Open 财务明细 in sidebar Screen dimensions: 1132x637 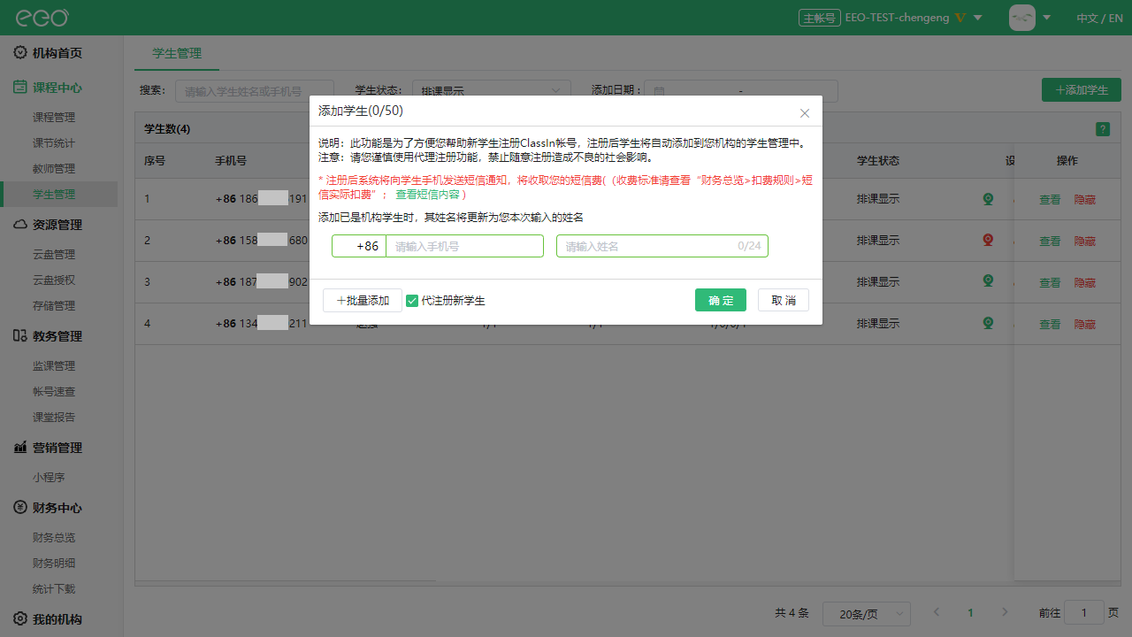coord(54,563)
